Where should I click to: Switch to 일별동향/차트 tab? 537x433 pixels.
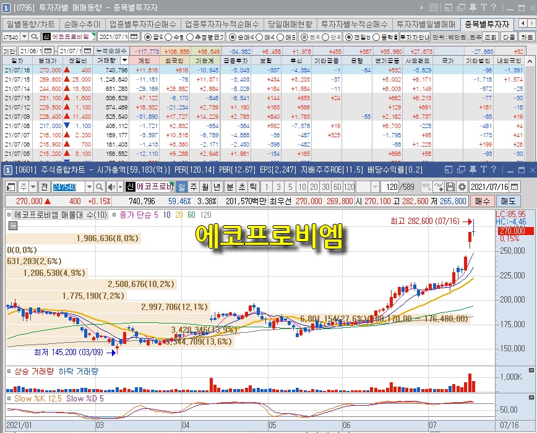click(30, 24)
